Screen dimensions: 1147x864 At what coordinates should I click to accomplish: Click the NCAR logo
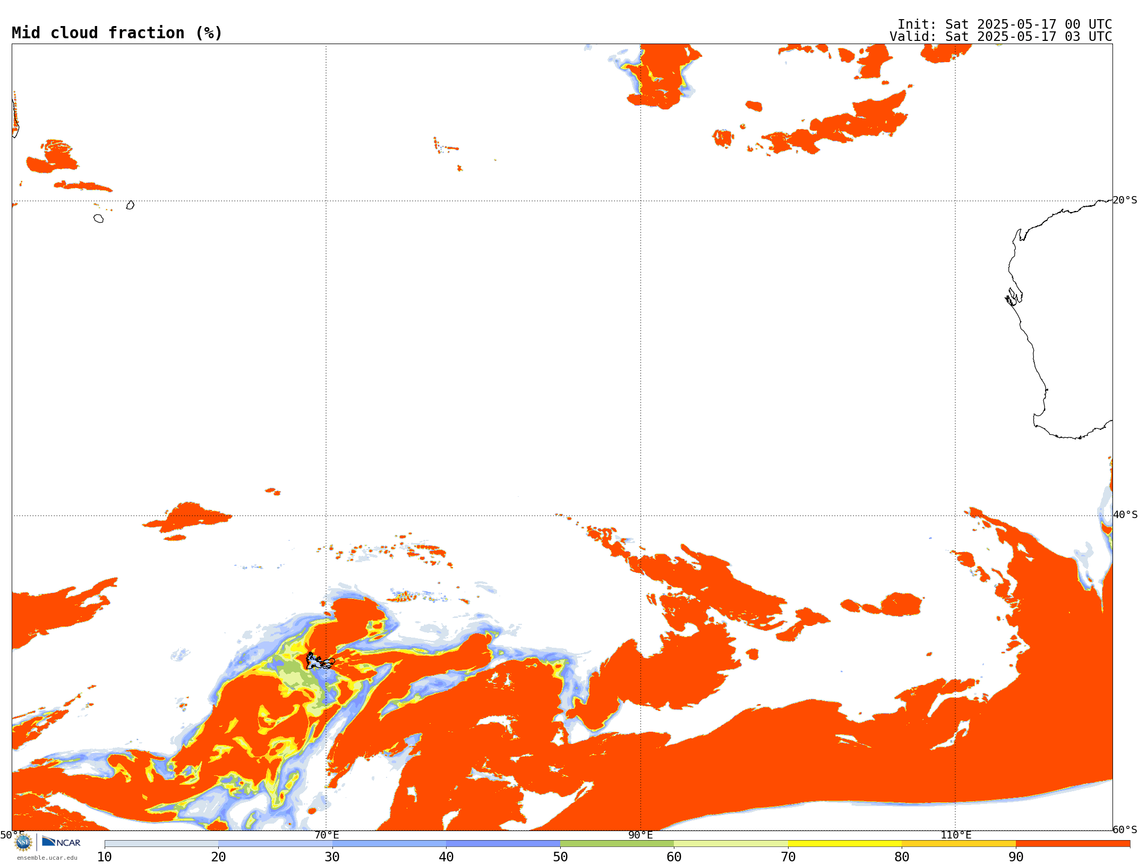click(61, 842)
